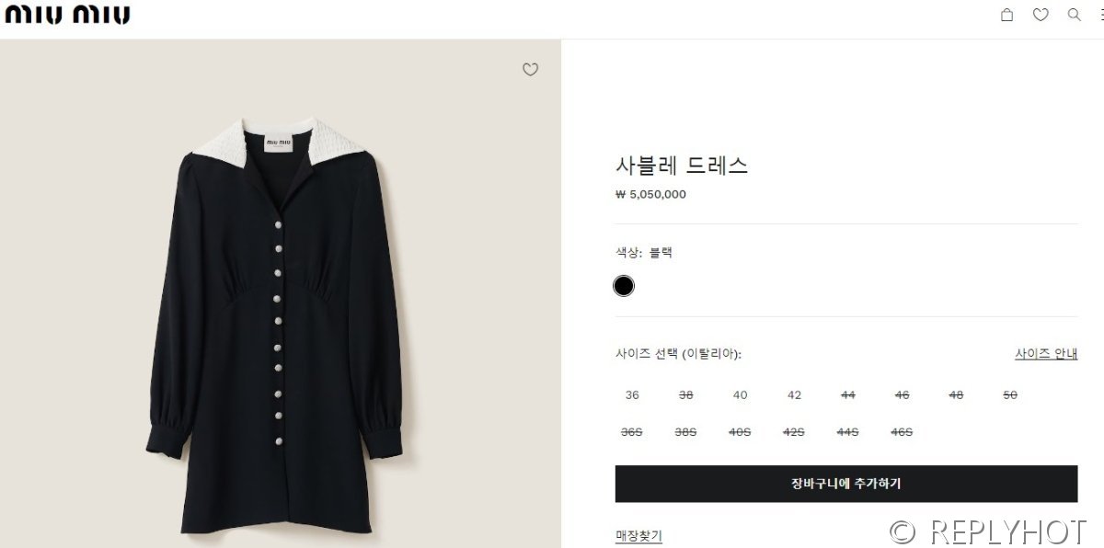The height and width of the screenshot is (548, 1104).
Task: Click the price ₩ 5,050,000 text
Action: 650,194
